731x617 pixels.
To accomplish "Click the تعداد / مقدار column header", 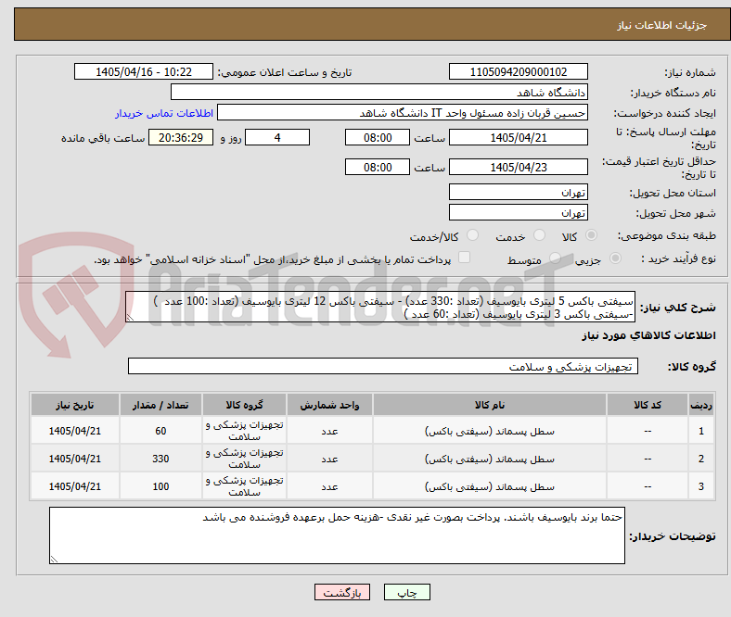I will (x=160, y=405).
